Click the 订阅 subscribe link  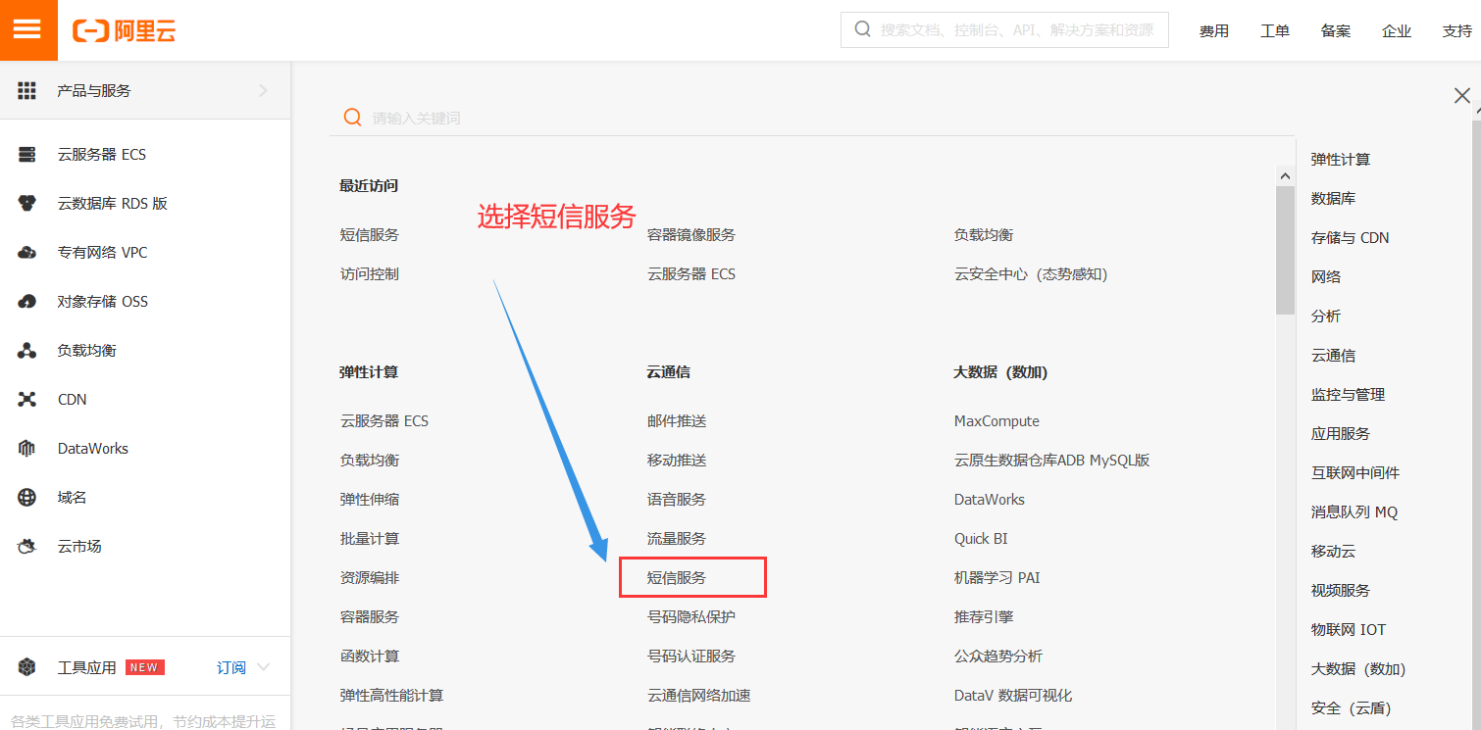[231, 667]
